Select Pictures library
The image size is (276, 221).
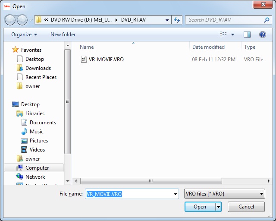[39, 141]
